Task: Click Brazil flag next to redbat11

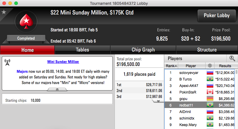Action: click(210, 105)
